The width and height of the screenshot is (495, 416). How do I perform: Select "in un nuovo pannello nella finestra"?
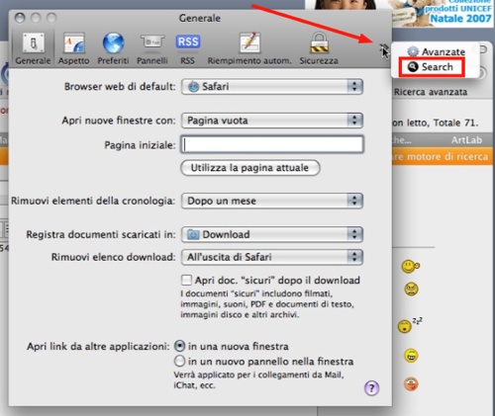(179, 362)
